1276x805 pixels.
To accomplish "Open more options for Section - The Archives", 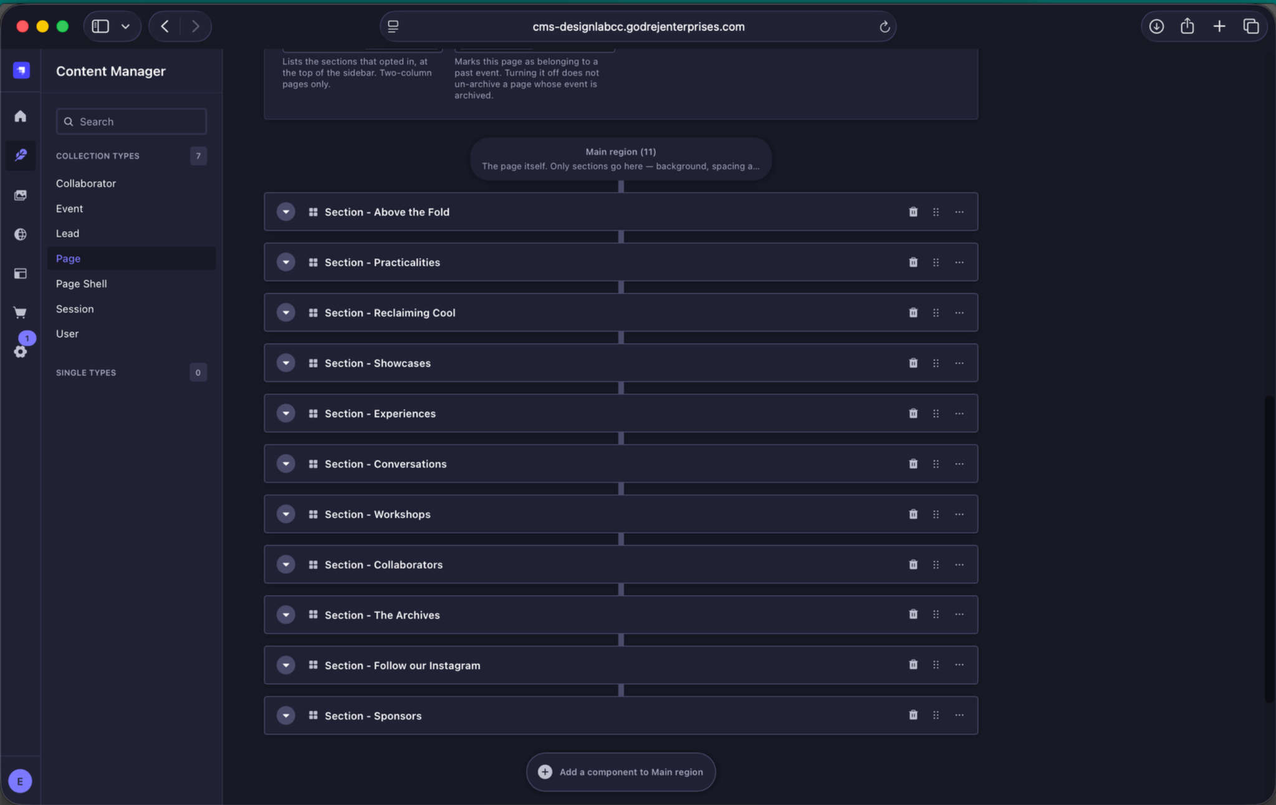I will pos(959,615).
